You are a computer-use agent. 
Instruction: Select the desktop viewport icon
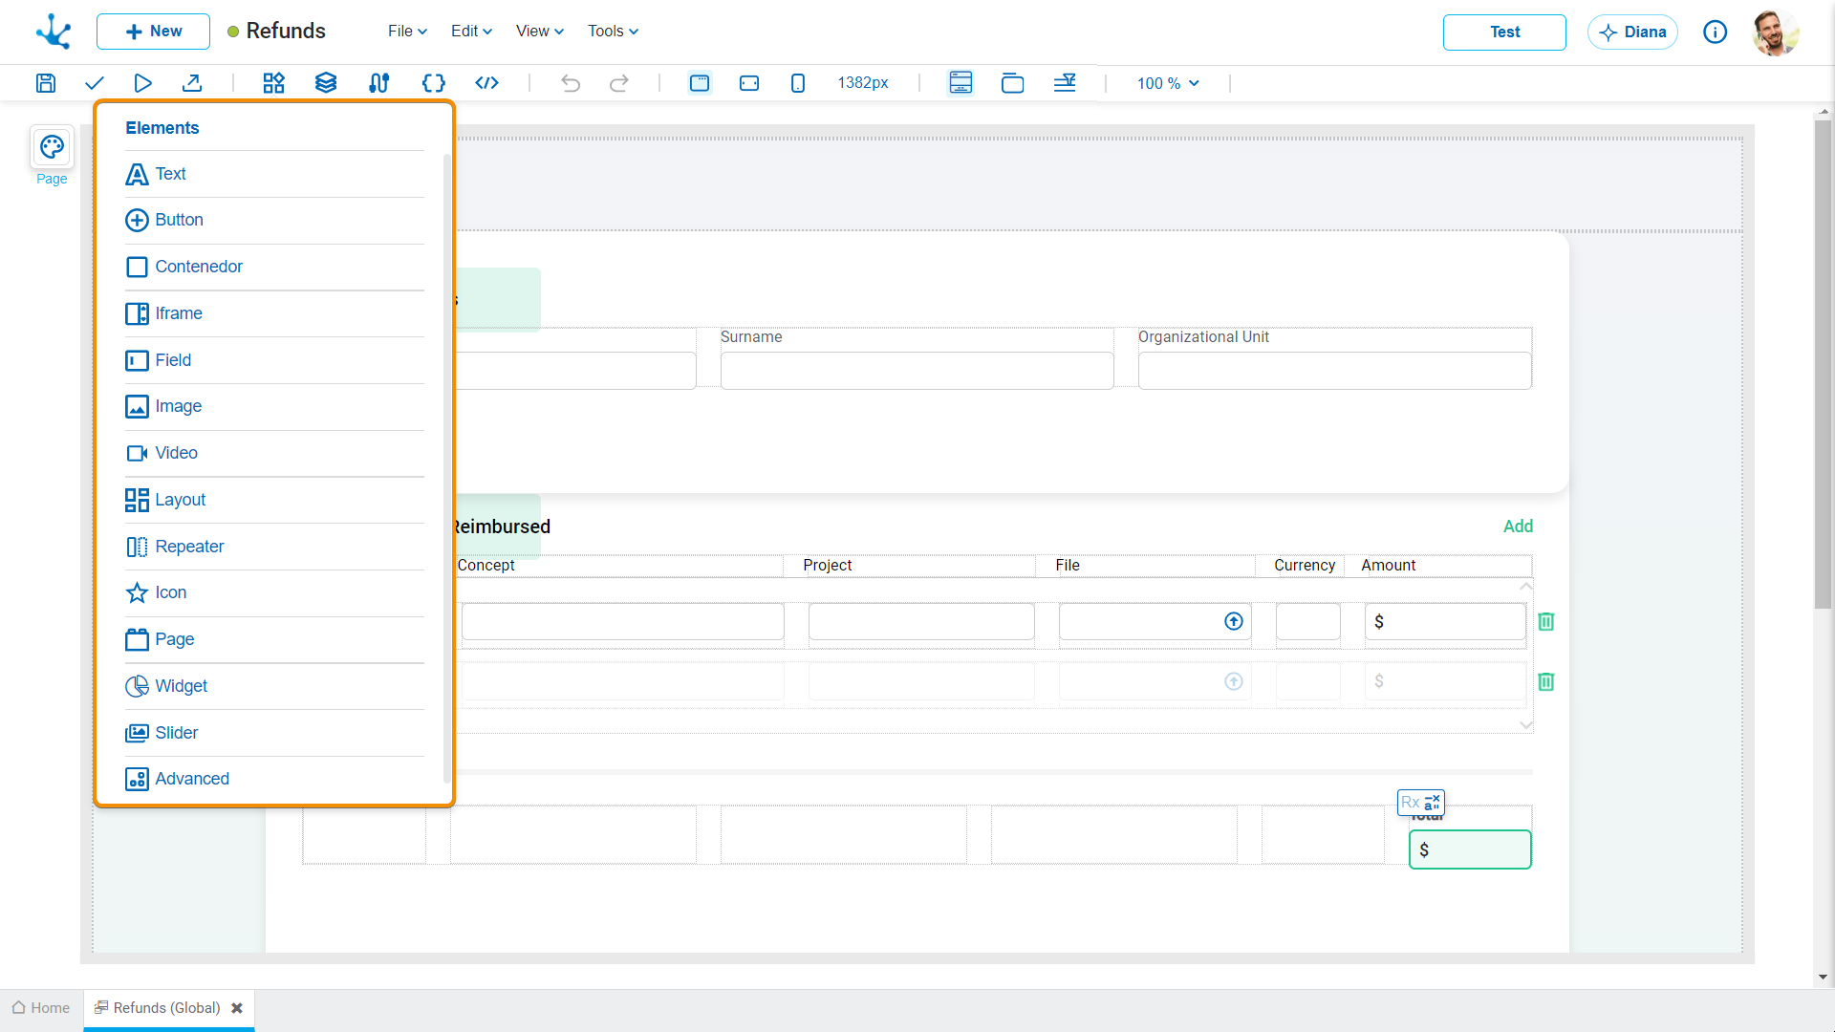[x=700, y=83]
